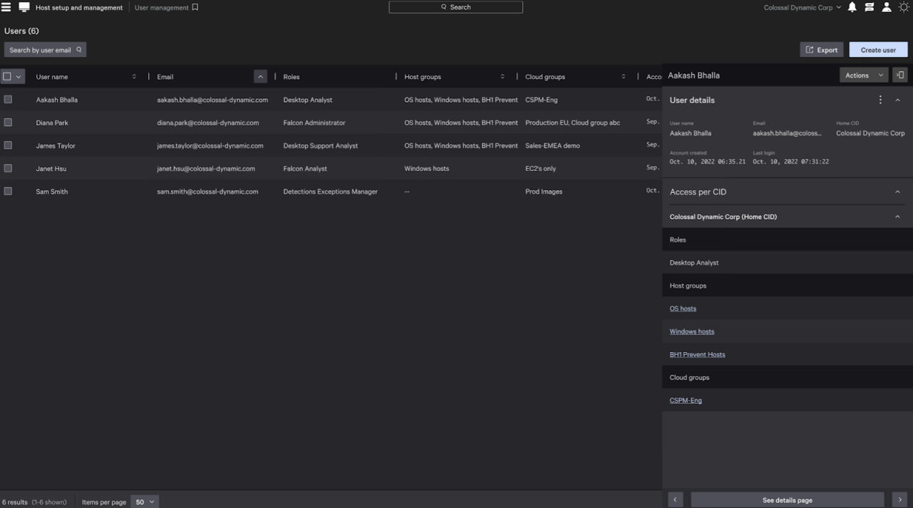Click Prod Images cloud group cell

[x=544, y=192]
